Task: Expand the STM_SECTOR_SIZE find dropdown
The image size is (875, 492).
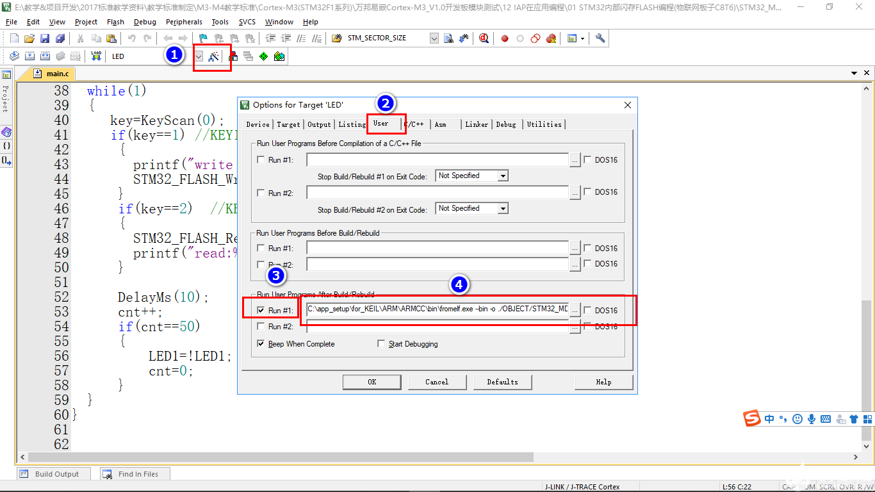Action: [434, 38]
